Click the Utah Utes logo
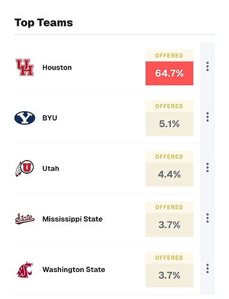The width and height of the screenshot is (229, 299). pyautogui.click(x=25, y=168)
